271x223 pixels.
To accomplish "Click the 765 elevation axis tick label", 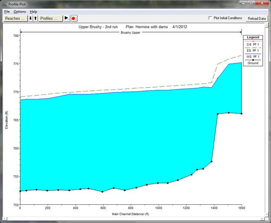I will pos(16,120).
